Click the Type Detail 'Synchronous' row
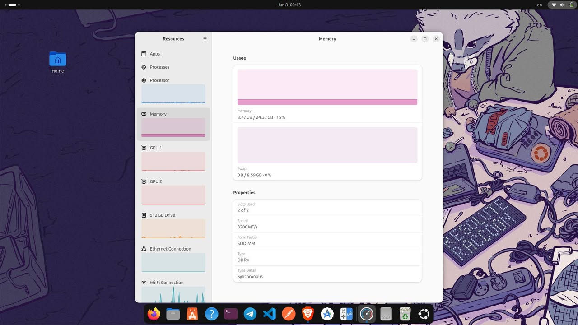 tap(327, 274)
